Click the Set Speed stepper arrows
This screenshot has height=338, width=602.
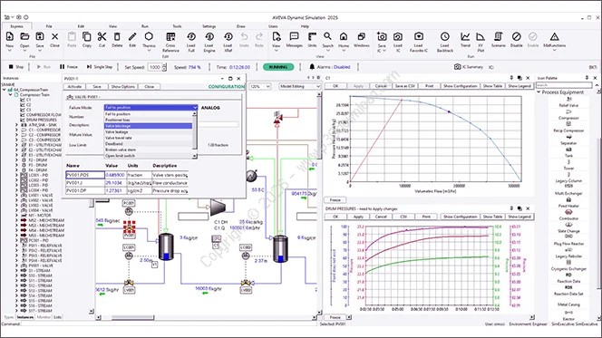tap(164, 67)
